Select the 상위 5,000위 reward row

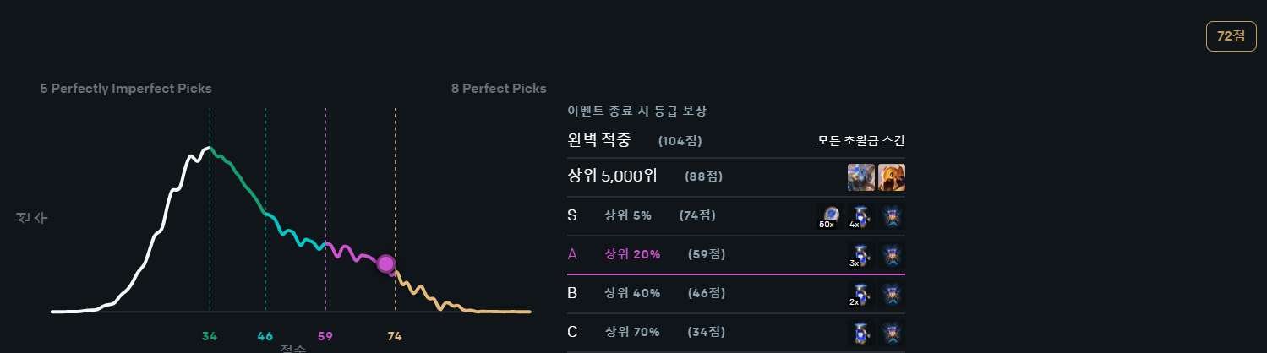pos(736,177)
